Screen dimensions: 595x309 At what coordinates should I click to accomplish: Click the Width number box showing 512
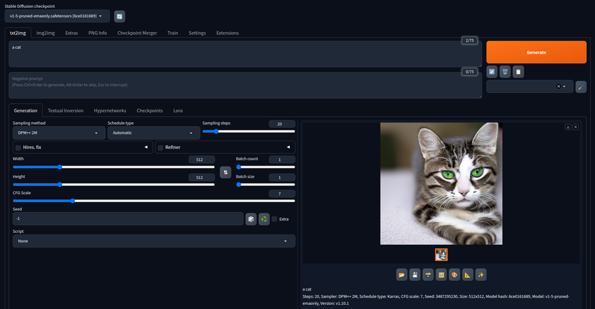(202, 160)
